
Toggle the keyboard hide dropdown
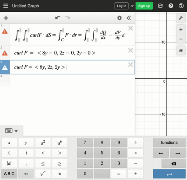click(11, 131)
